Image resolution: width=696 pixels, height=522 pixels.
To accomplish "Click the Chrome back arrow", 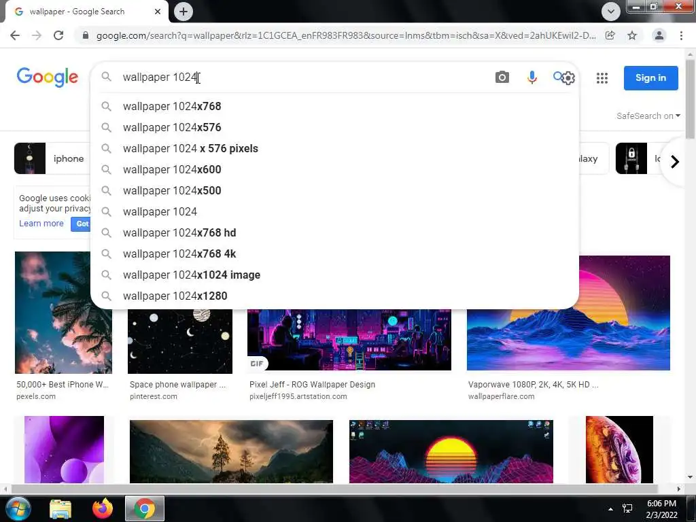I will pyautogui.click(x=15, y=35).
